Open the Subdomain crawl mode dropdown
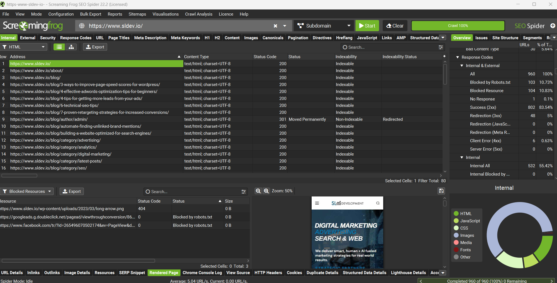 [x=324, y=26]
